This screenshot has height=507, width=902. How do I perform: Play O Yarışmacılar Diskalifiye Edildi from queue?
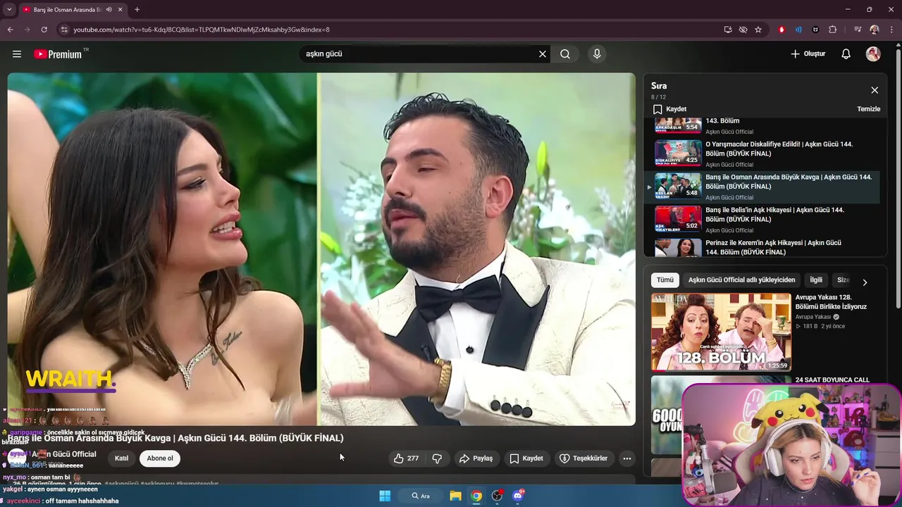(x=763, y=154)
